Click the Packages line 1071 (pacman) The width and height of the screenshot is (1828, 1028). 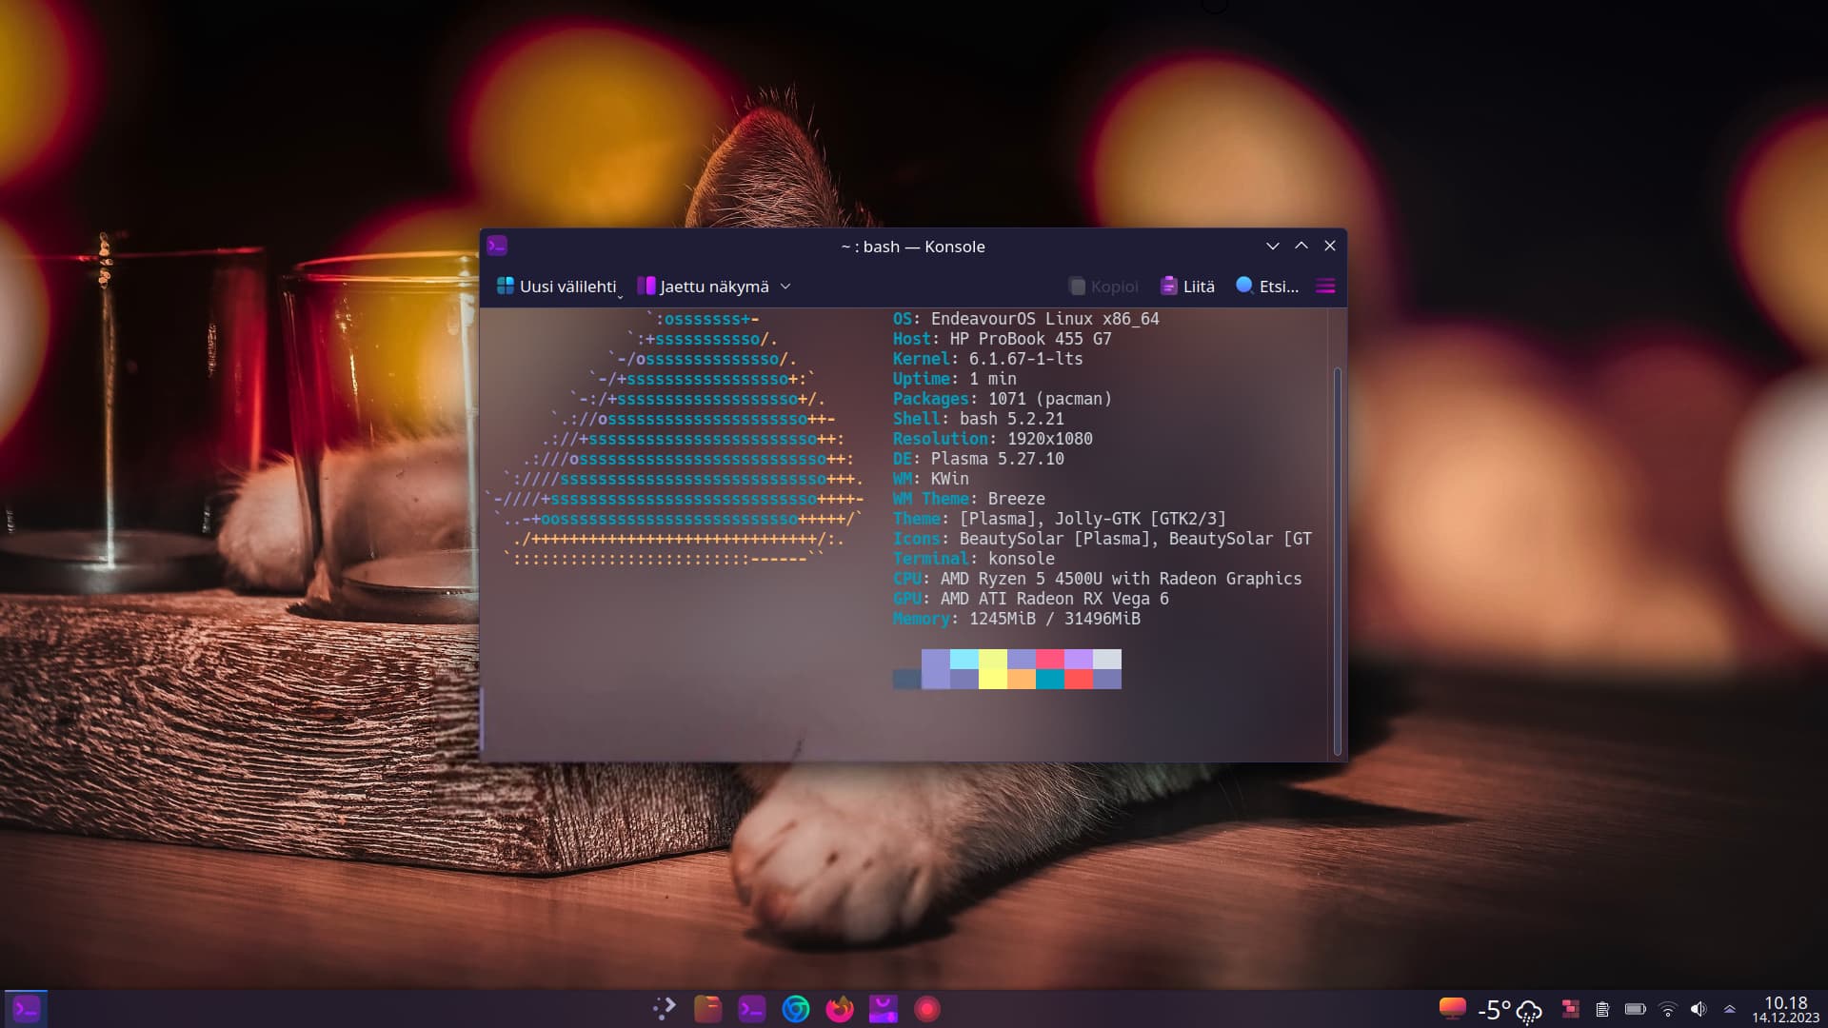click(x=1003, y=399)
